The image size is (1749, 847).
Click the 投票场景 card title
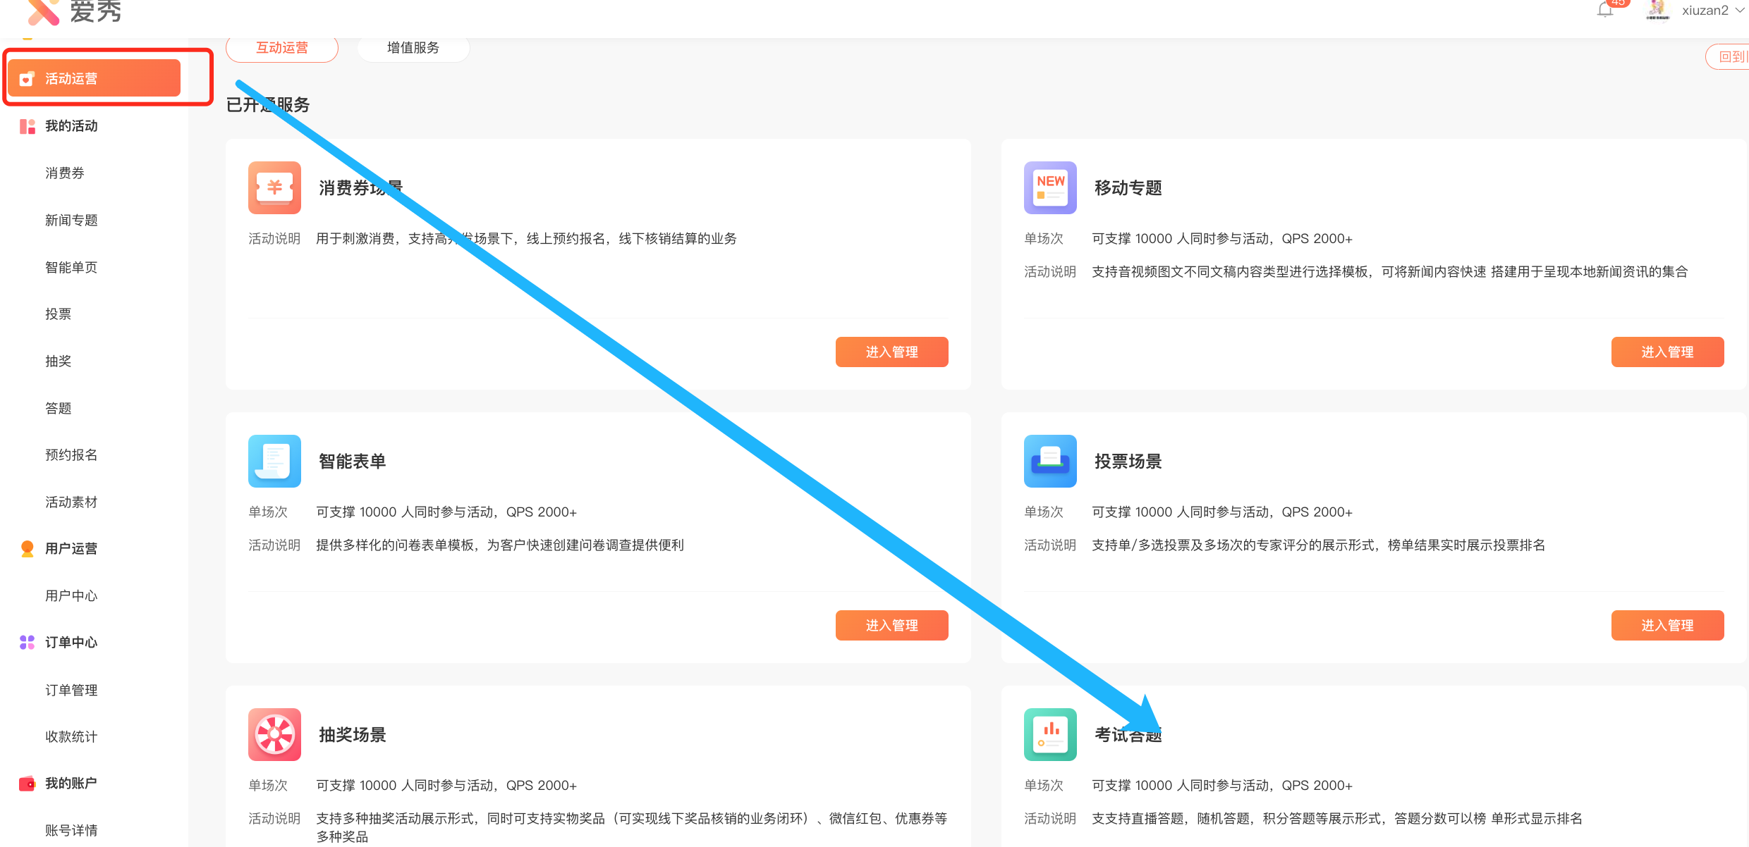pyautogui.click(x=1128, y=461)
